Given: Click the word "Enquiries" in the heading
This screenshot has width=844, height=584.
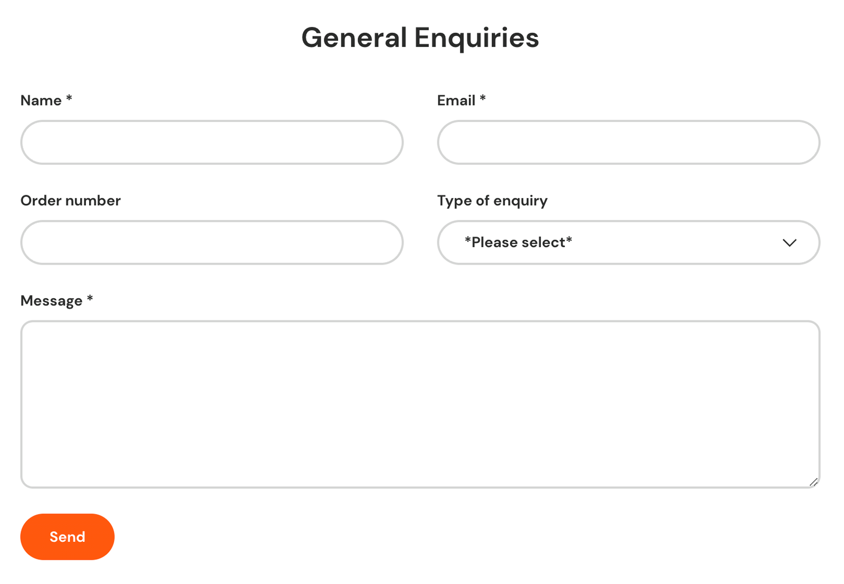Looking at the screenshot, I should (x=476, y=38).
